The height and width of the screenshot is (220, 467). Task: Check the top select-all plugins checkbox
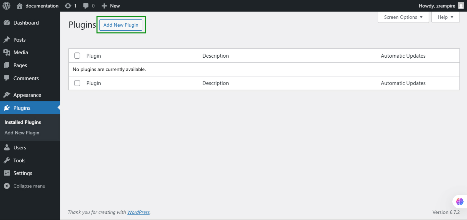pos(77,55)
